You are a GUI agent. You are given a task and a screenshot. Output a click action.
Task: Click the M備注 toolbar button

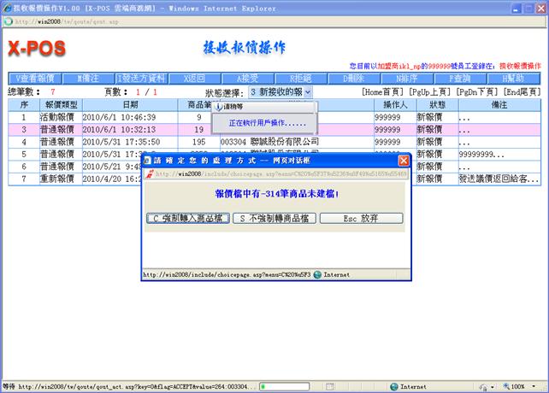(x=88, y=78)
